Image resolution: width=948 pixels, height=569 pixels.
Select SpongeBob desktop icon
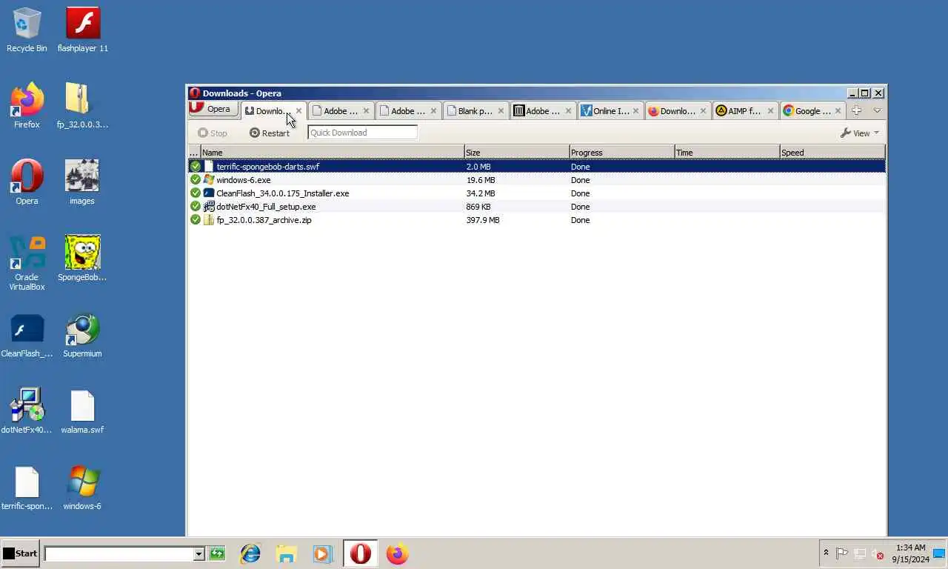click(82, 259)
